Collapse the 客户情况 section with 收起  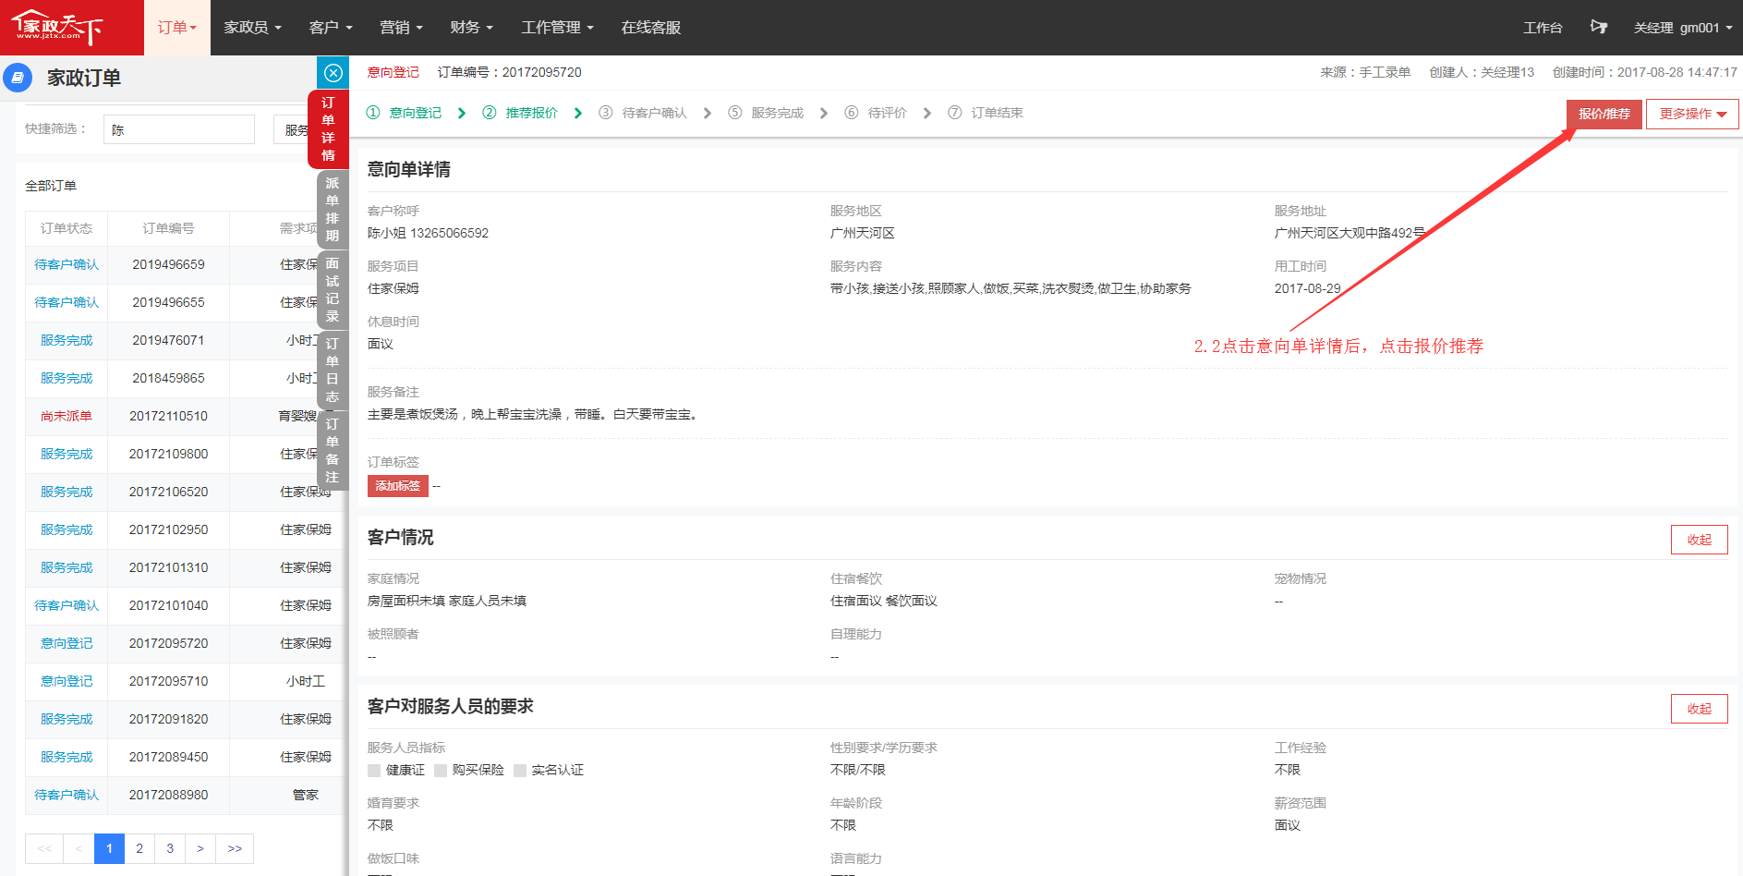coord(1699,540)
